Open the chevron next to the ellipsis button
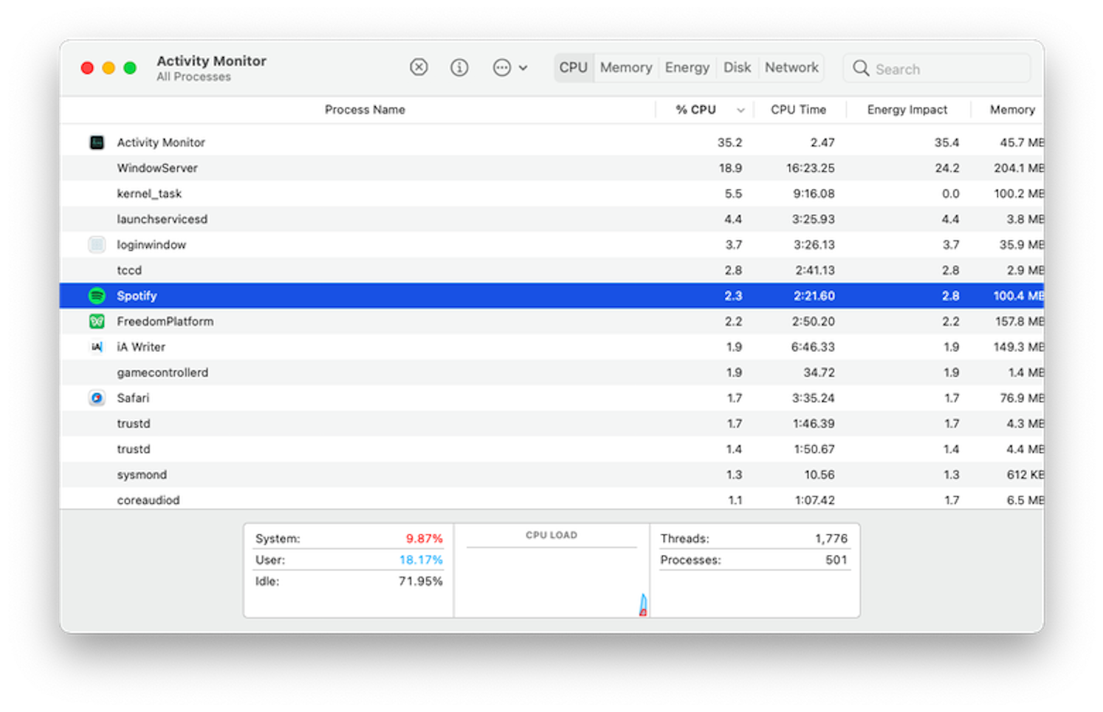The width and height of the screenshot is (1103, 712). (x=524, y=67)
